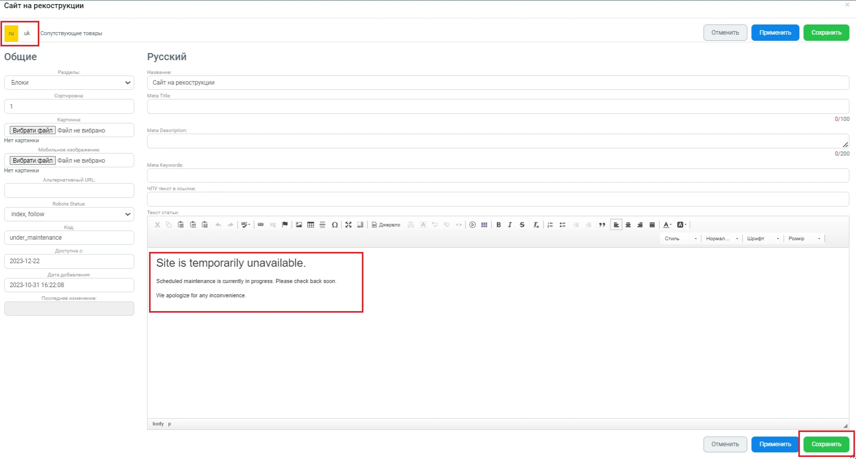Insert an anchor with the flag icon
Image resolution: width=856 pixels, height=459 pixels.
pos(285,225)
